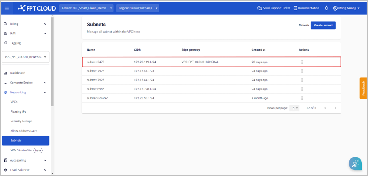Open actions menu for subnet-3478

[302, 62]
